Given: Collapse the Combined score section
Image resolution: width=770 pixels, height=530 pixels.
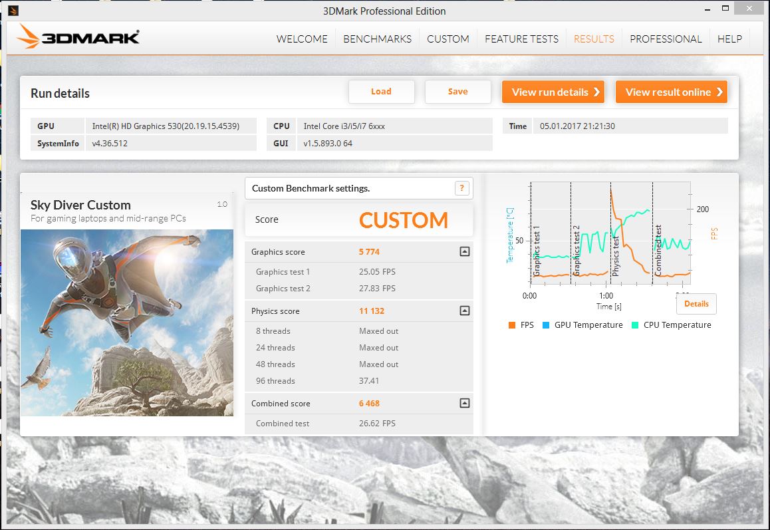Looking at the screenshot, I should coord(465,403).
